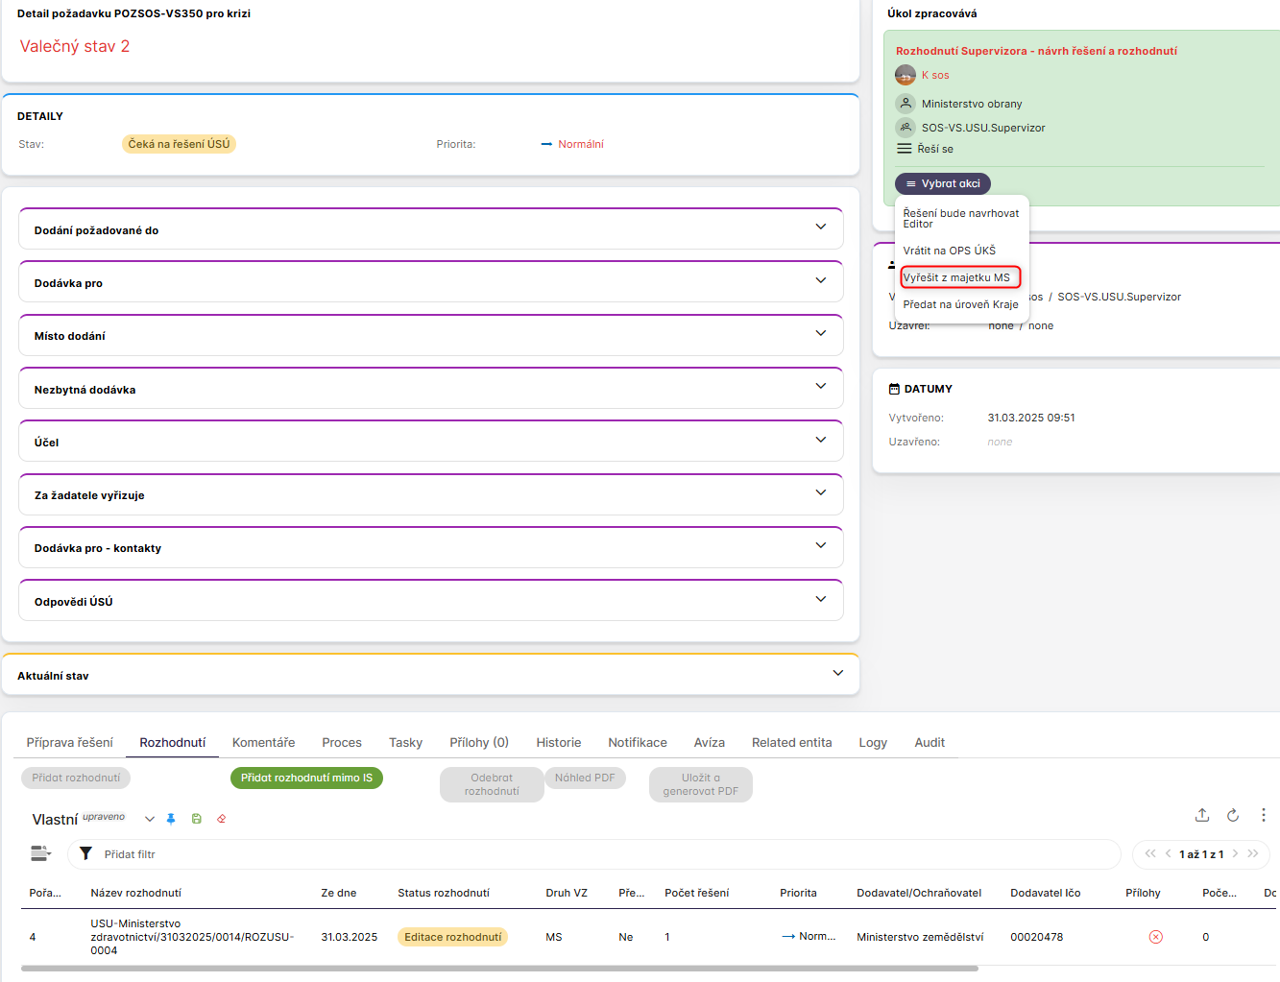Click the export upload icon above the table

1202,815
